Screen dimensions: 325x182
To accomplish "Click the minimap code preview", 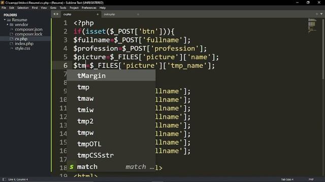I will point(312,26).
